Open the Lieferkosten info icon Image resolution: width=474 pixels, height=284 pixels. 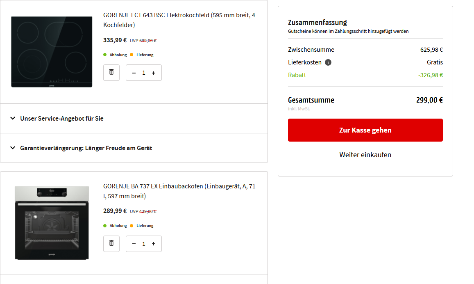[328, 62]
